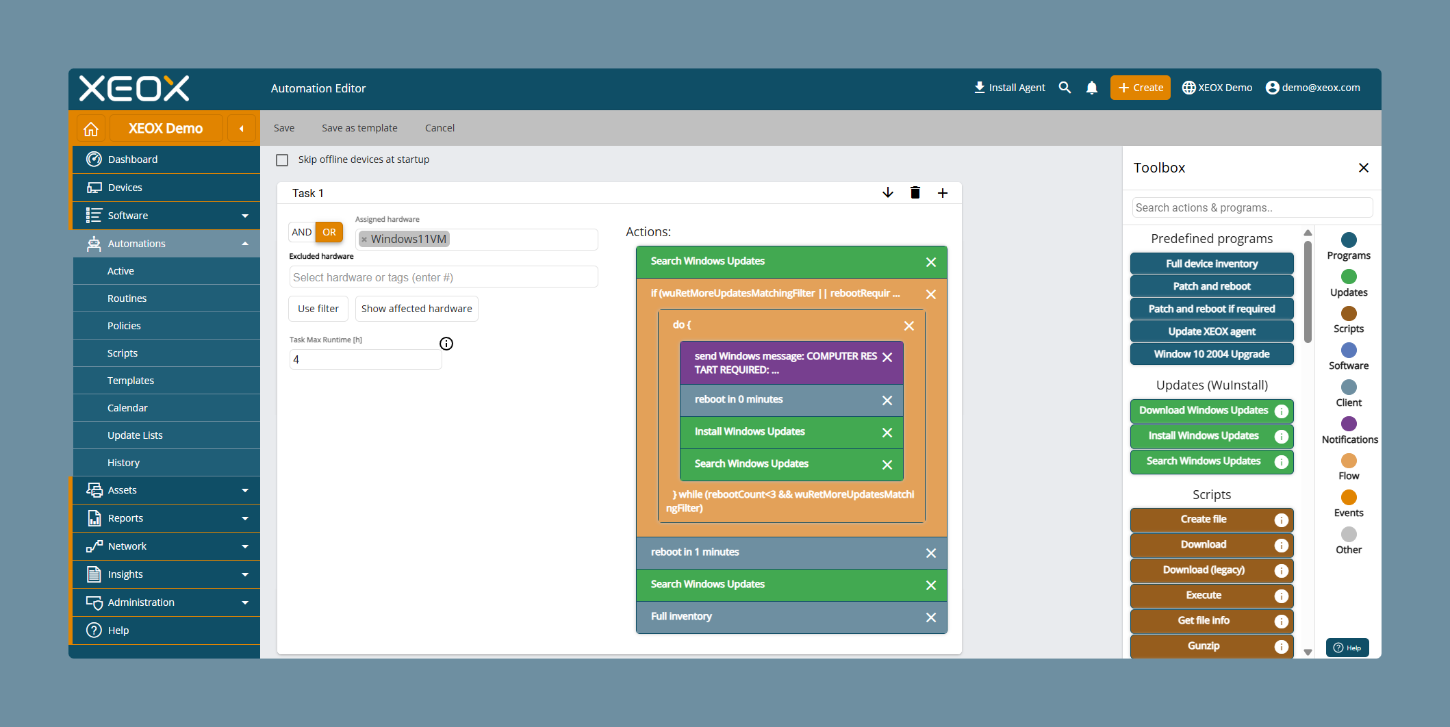The height and width of the screenshot is (727, 1450).
Task: Focus the Search actions & programs field
Action: coord(1252,207)
